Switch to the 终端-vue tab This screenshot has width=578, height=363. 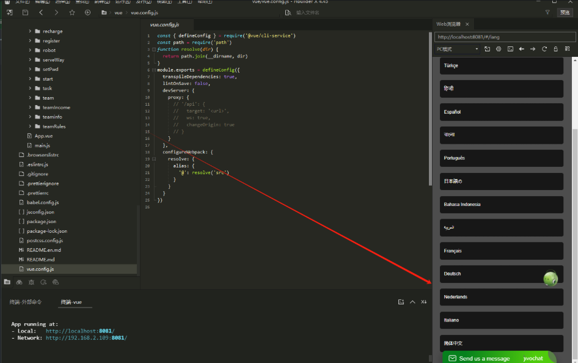(x=71, y=302)
